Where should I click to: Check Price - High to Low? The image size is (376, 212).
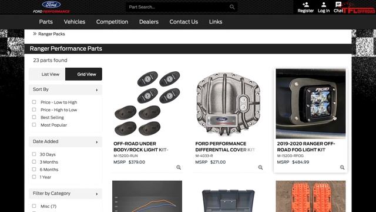(34, 110)
